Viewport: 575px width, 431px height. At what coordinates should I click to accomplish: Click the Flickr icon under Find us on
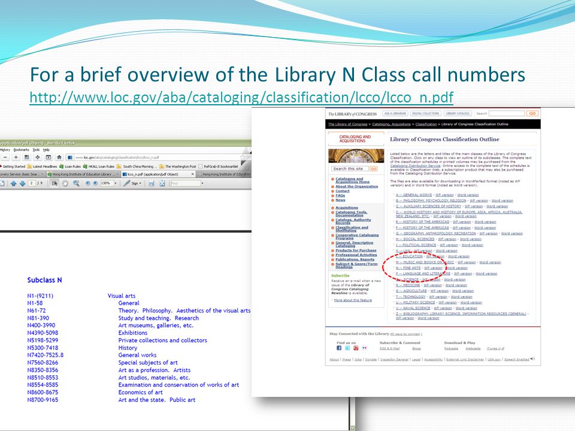click(x=364, y=348)
